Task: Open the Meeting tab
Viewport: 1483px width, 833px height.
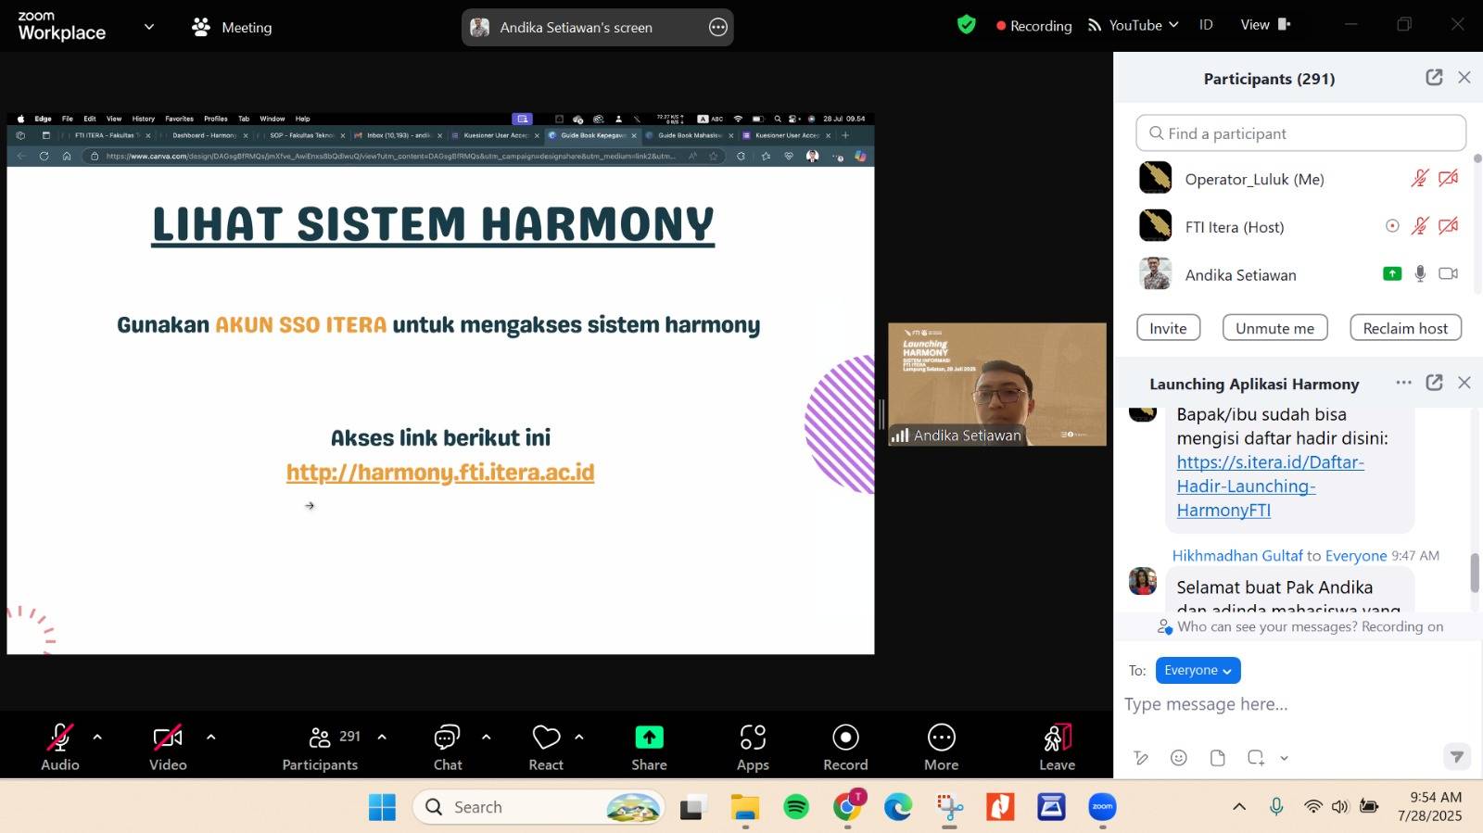Action: pyautogui.click(x=233, y=27)
